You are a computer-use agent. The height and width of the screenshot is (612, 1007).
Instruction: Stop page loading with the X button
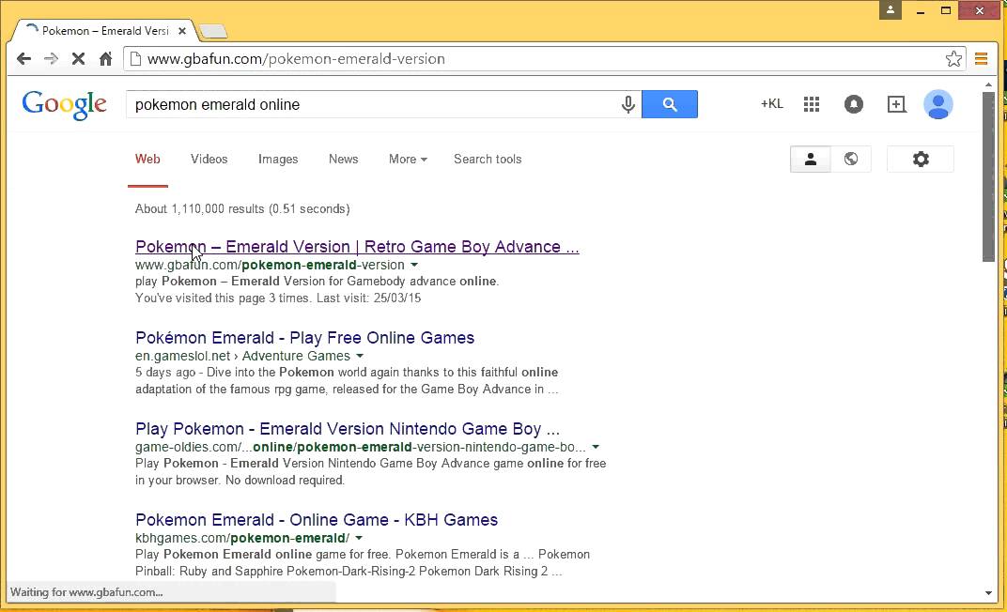pyautogui.click(x=78, y=59)
